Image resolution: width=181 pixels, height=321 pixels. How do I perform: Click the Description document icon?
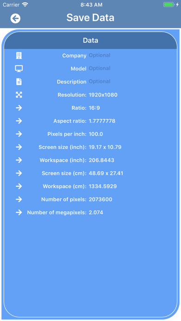pos(19,82)
